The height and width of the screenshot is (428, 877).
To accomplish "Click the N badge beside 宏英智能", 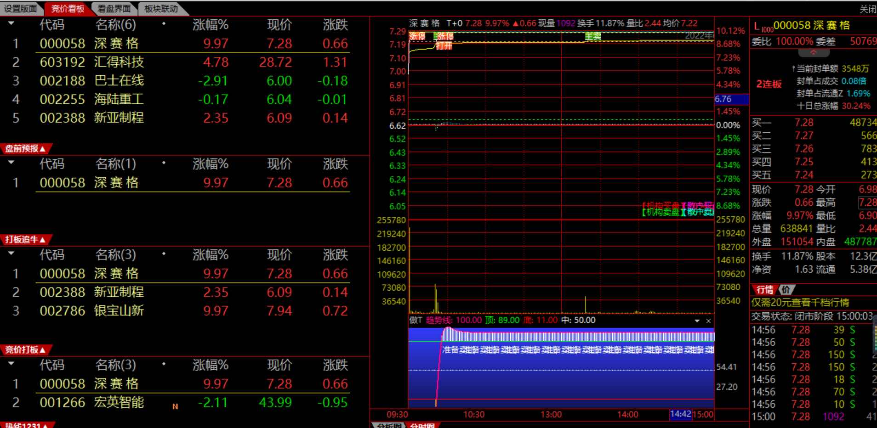I will (x=175, y=406).
